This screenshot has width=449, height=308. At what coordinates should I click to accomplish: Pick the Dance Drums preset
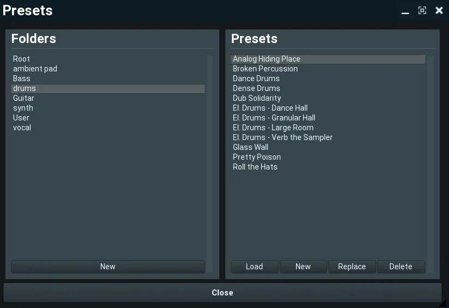coord(256,78)
